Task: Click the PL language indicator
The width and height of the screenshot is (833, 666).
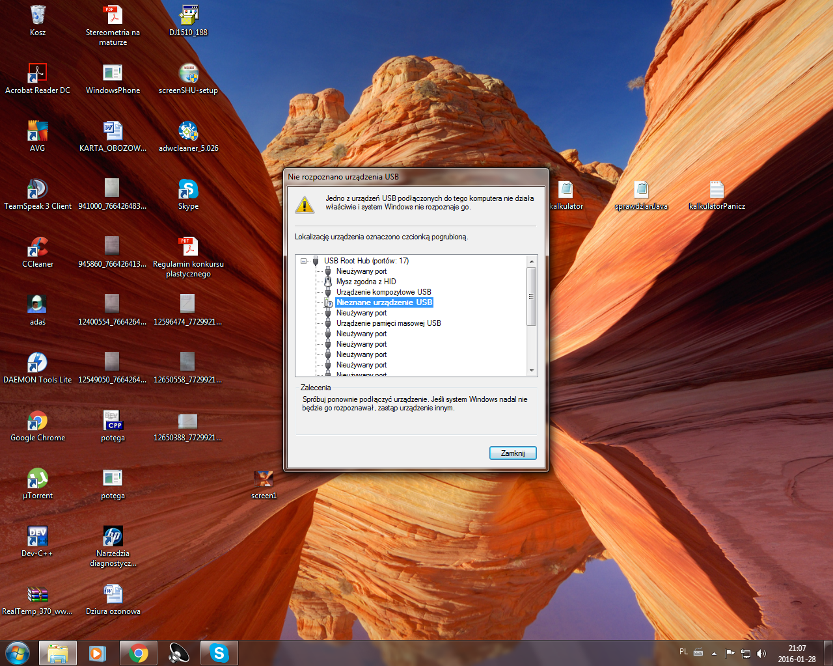Action: 683,652
